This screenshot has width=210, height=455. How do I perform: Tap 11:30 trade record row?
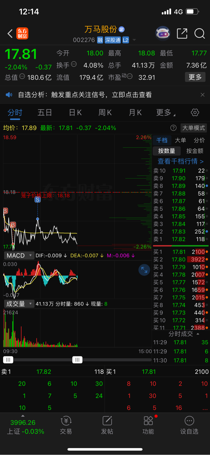tap(180, 360)
